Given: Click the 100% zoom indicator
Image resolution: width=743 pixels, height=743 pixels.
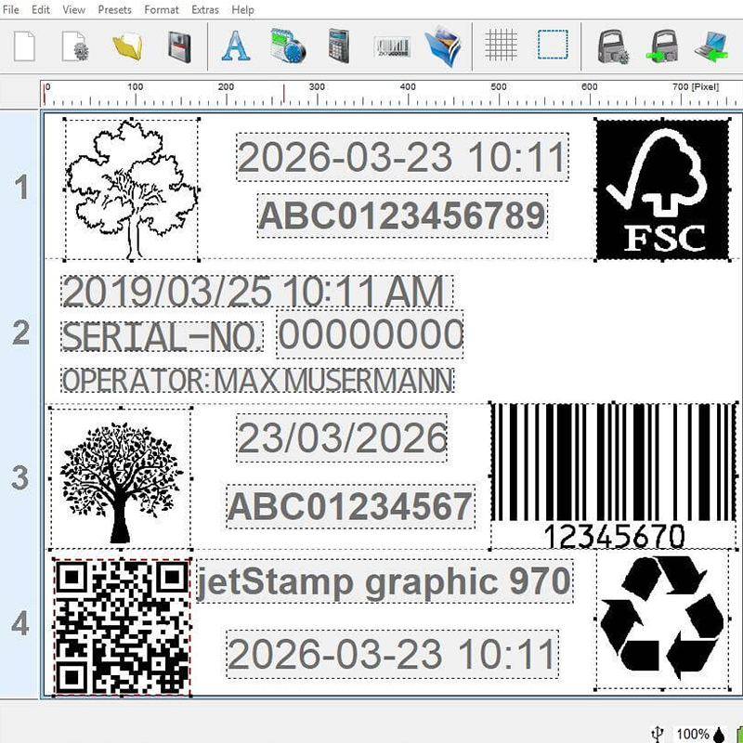Looking at the screenshot, I should tap(692, 735).
